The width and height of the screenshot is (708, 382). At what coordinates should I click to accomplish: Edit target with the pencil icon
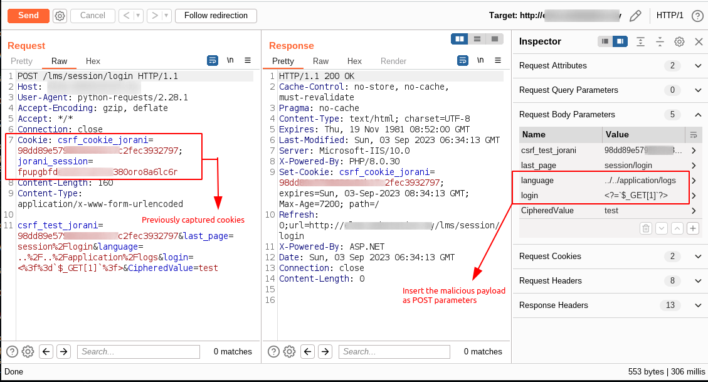pos(635,16)
